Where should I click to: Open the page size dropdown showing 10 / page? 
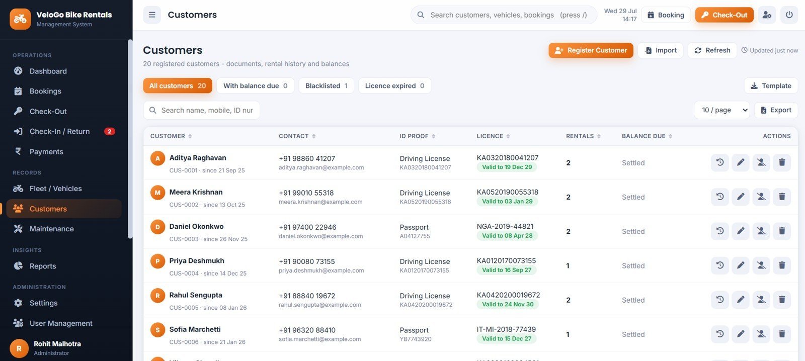pos(721,110)
